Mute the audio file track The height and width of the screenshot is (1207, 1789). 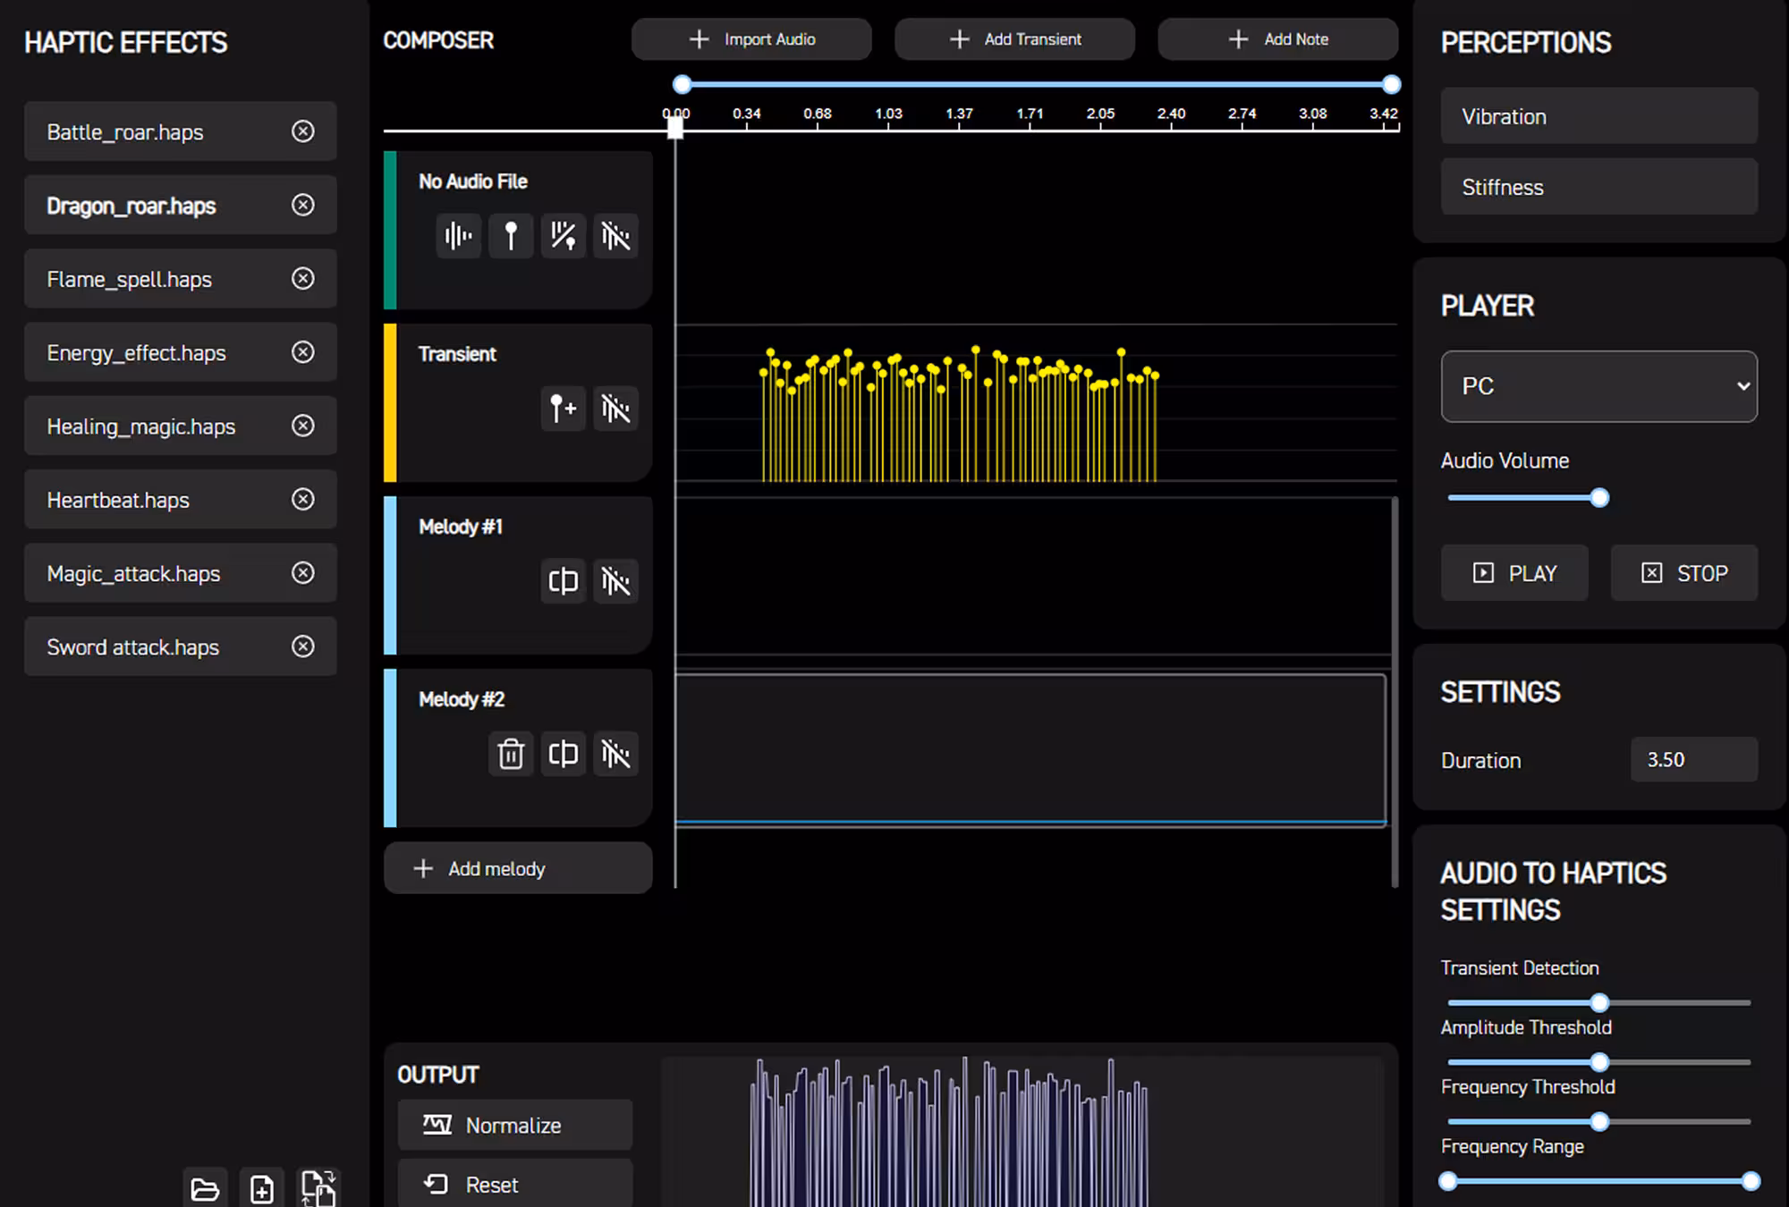[615, 236]
